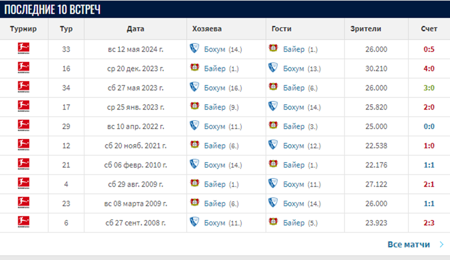Click 'Байер' team link in 25 янв. 2023 row
This screenshot has width=450, height=260.
click(x=215, y=107)
